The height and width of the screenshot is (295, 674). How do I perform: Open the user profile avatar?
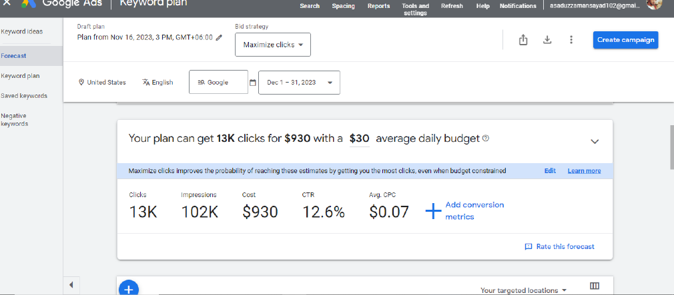(x=655, y=4)
